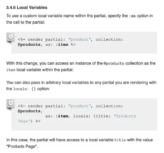The image size is (164, 153).
Task: Click the closing %> tag in first code block
Action: (x=73, y=44)
